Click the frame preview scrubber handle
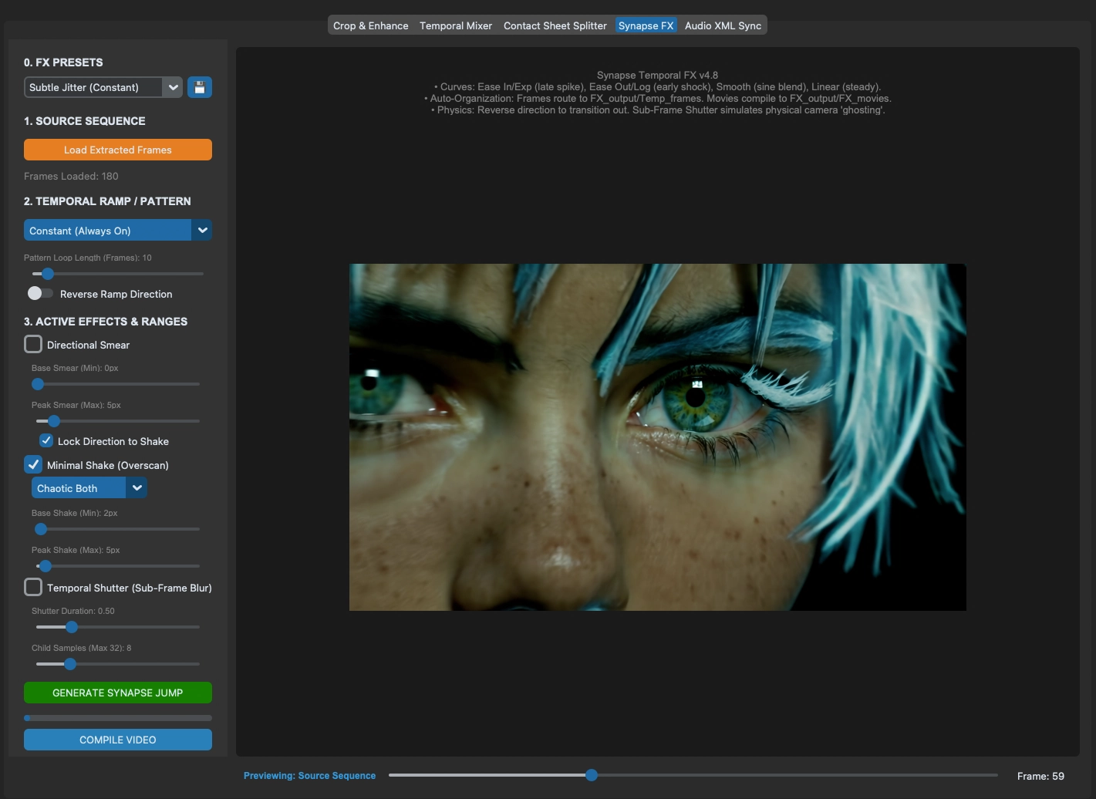 coord(592,775)
